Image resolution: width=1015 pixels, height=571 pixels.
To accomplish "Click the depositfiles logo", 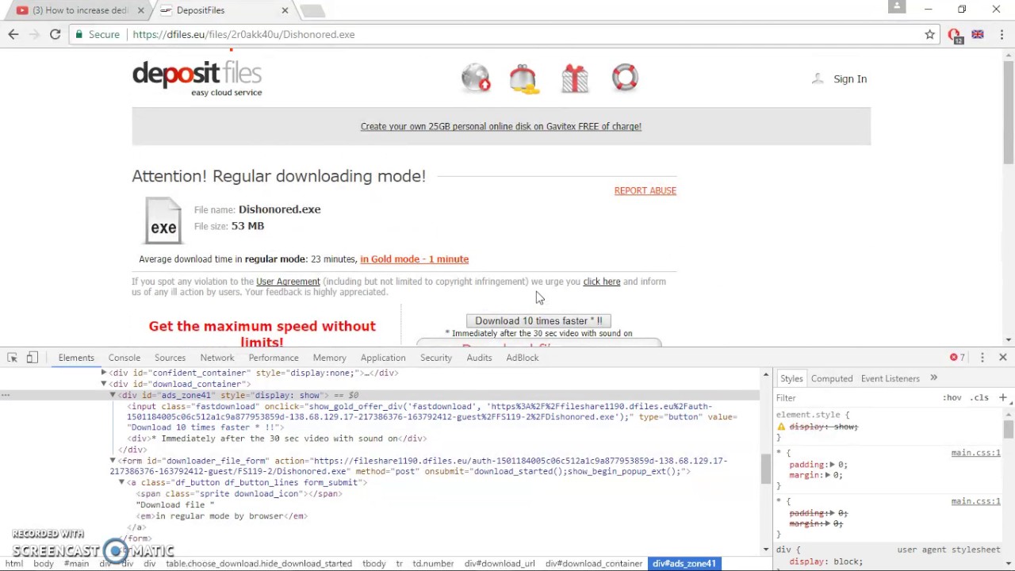I will 197,78.
